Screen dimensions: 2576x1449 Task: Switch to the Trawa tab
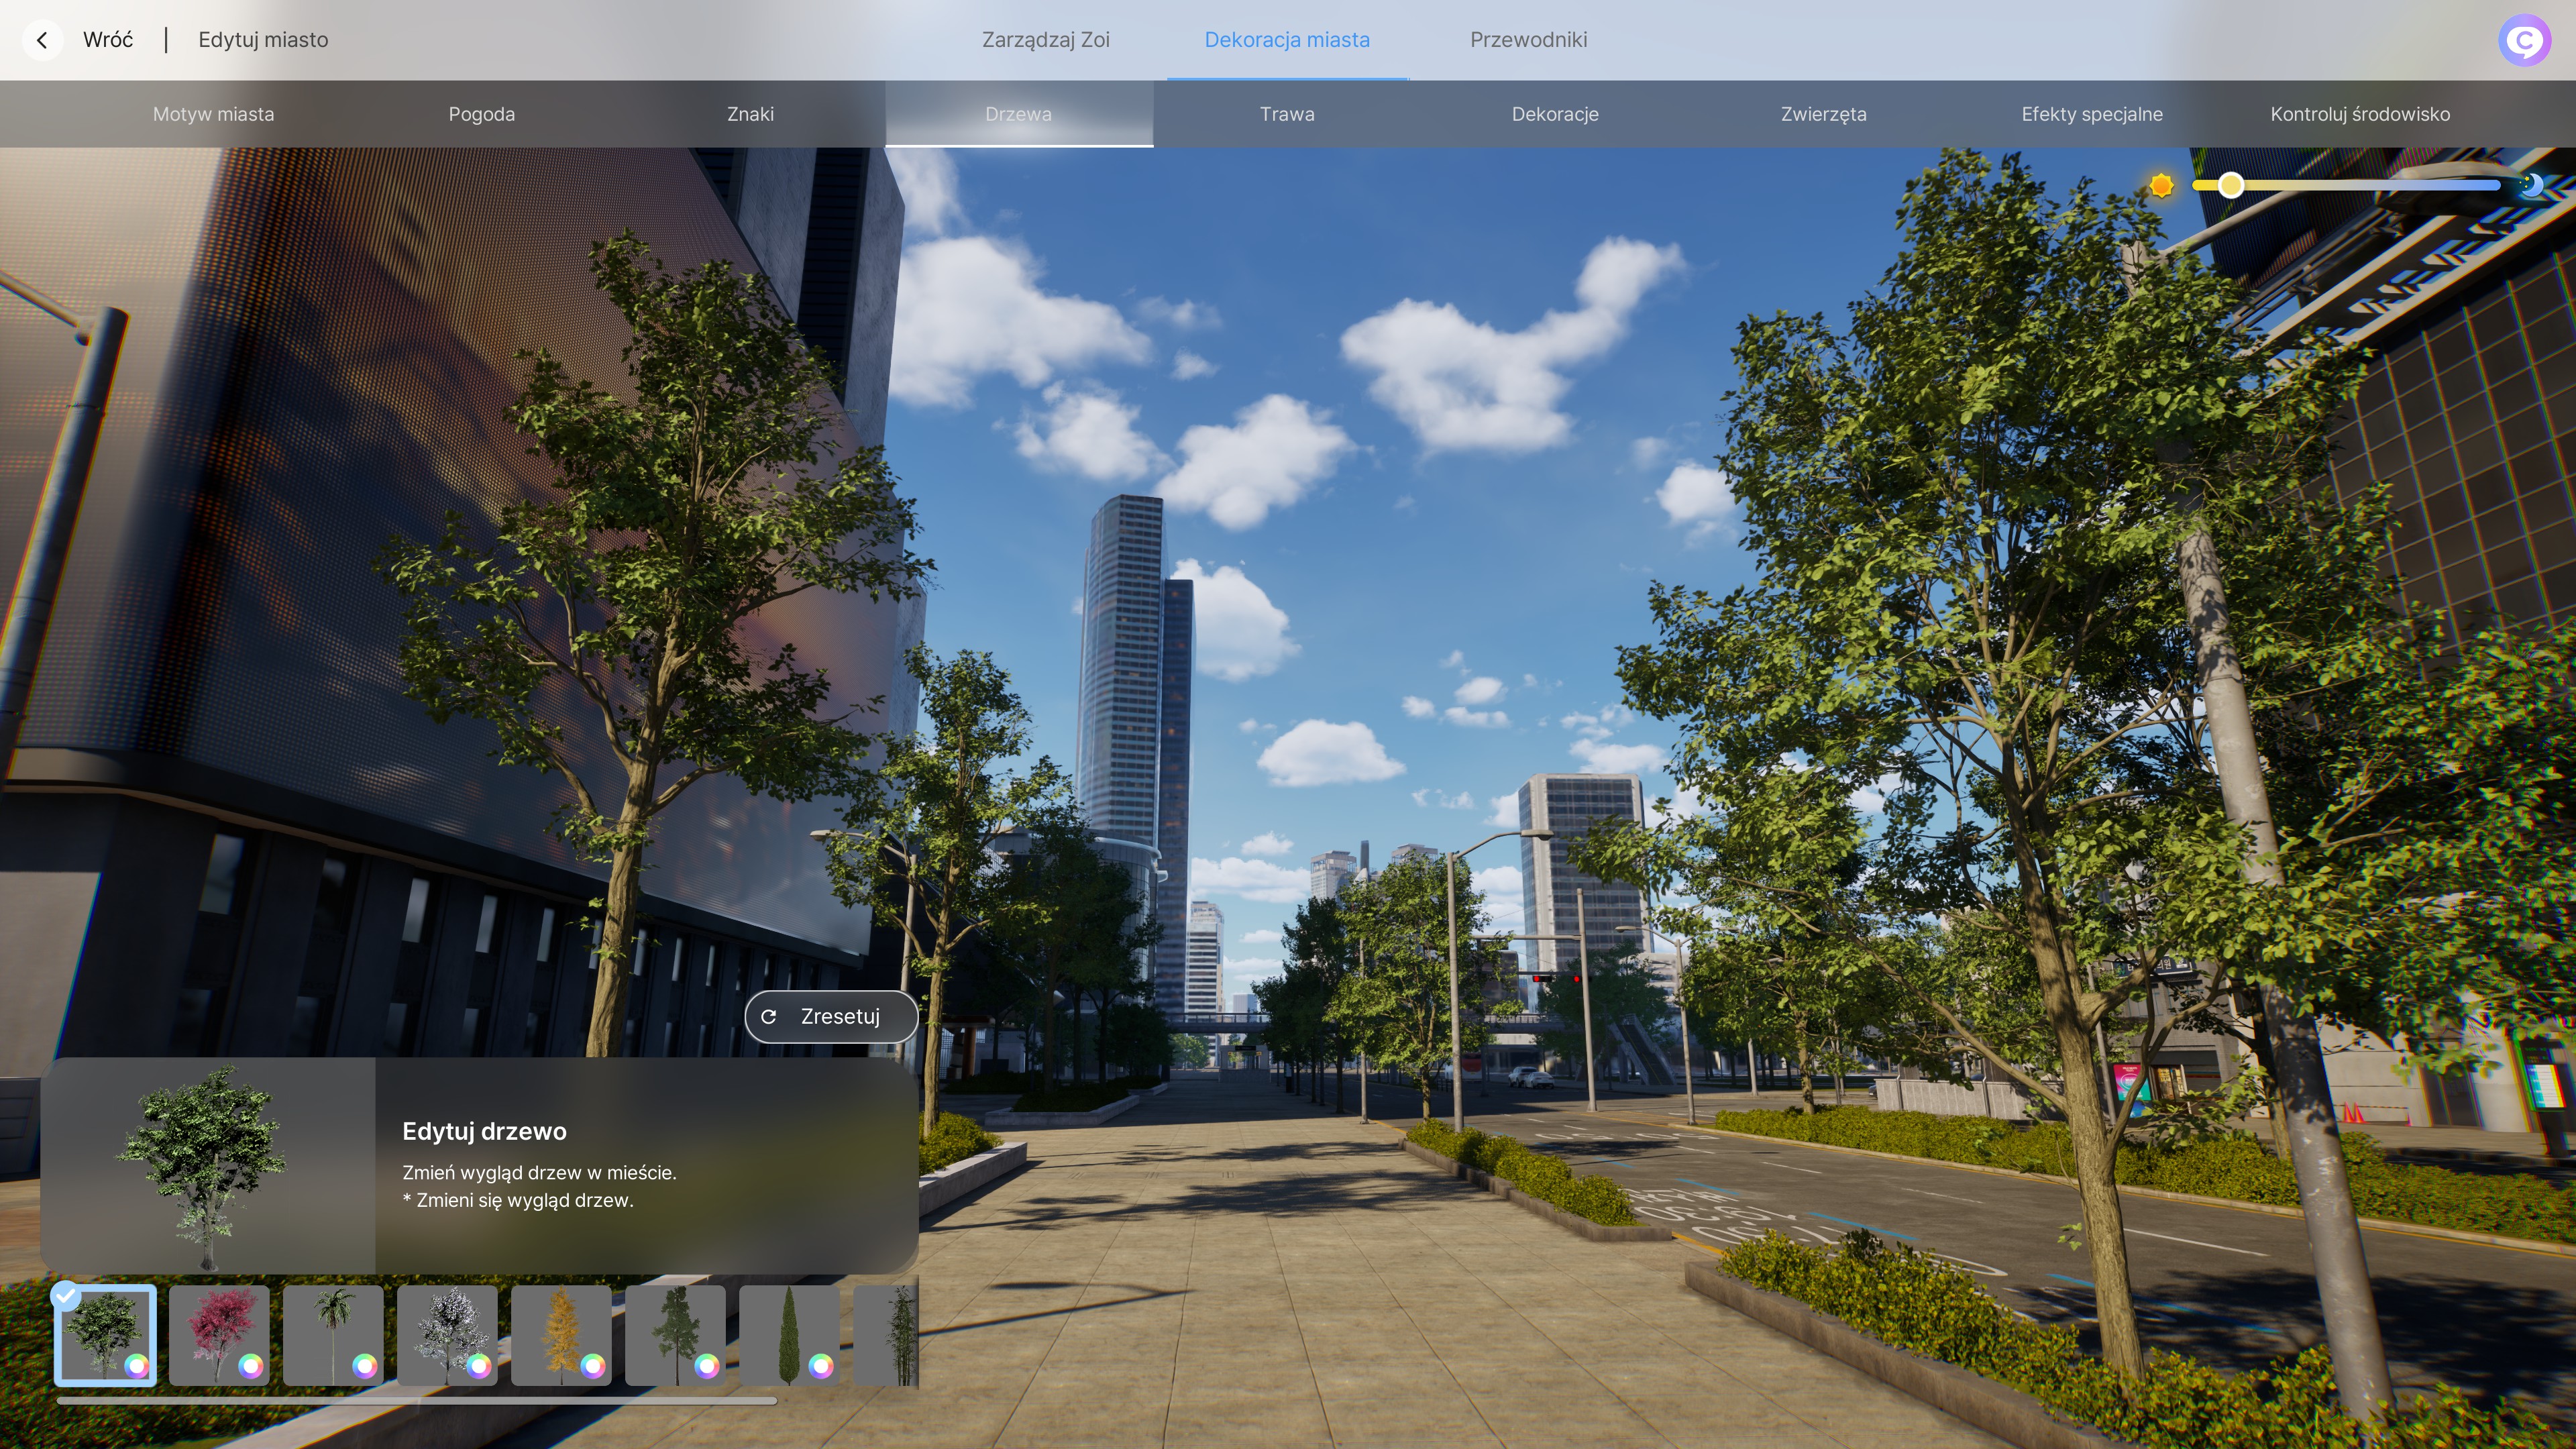point(1287,114)
